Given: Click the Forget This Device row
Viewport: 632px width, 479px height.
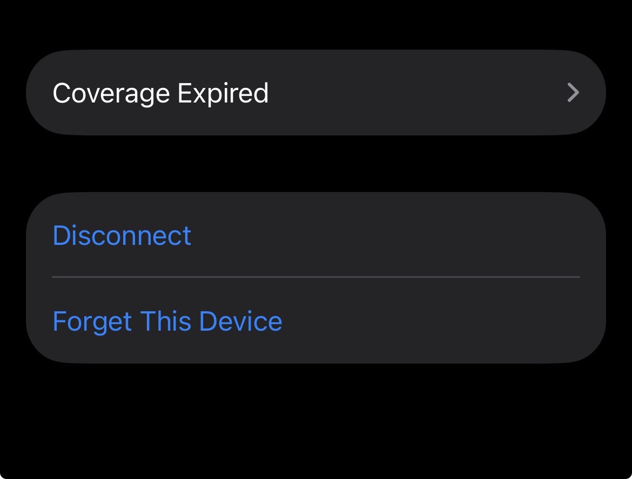Looking at the screenshot, I should 315,321.
